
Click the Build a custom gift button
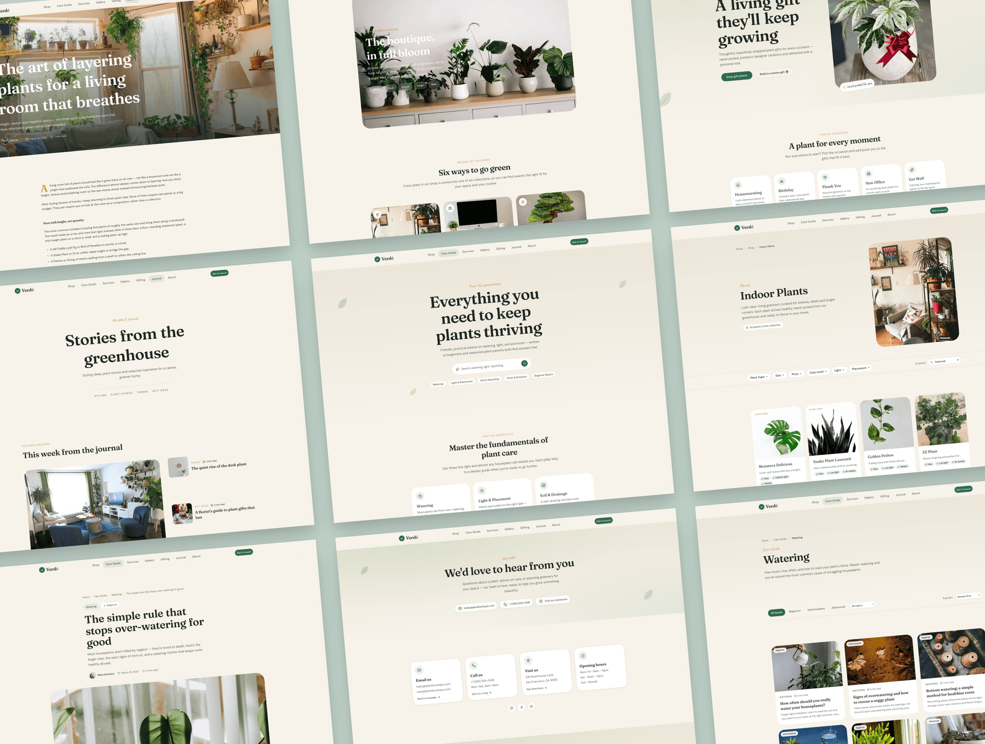(x=774, y=73)
